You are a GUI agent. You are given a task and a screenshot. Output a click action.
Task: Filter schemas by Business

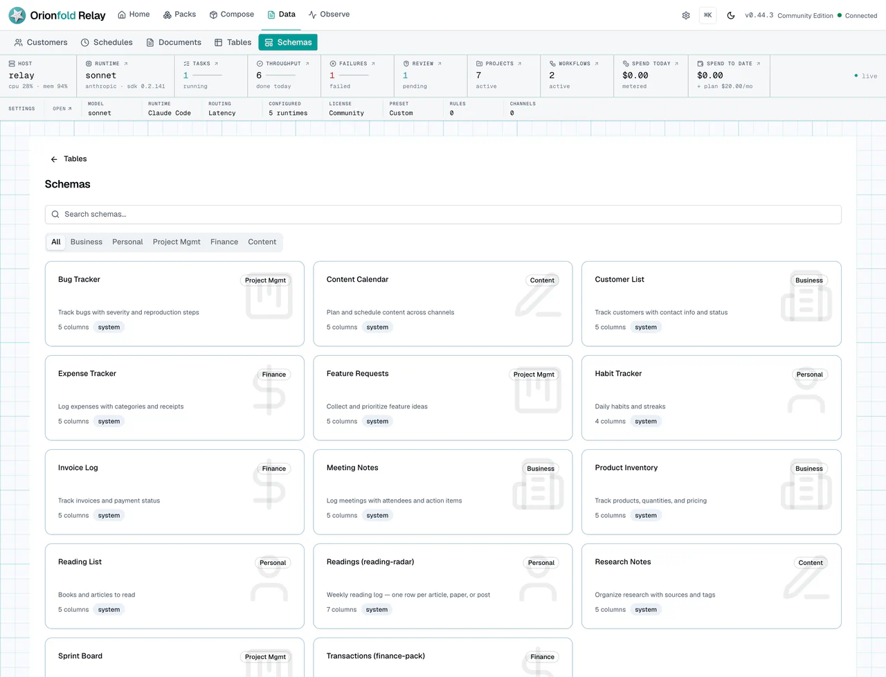pos(87,242)
